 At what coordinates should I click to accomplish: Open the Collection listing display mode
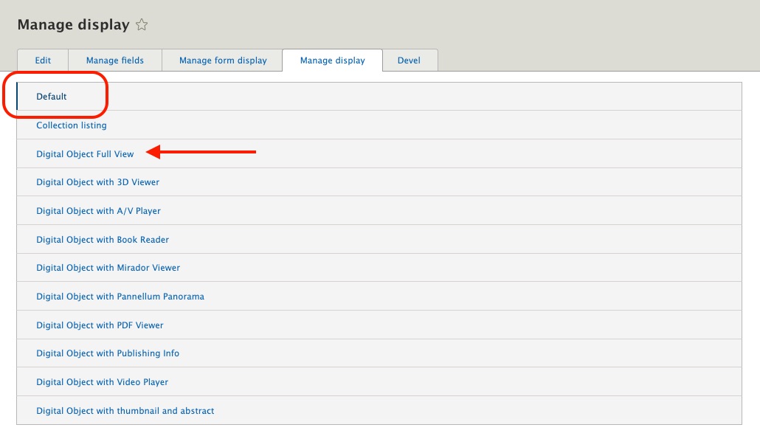[72, 125]
